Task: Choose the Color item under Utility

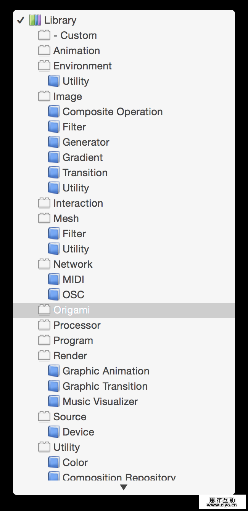Action: click(75, 463)
